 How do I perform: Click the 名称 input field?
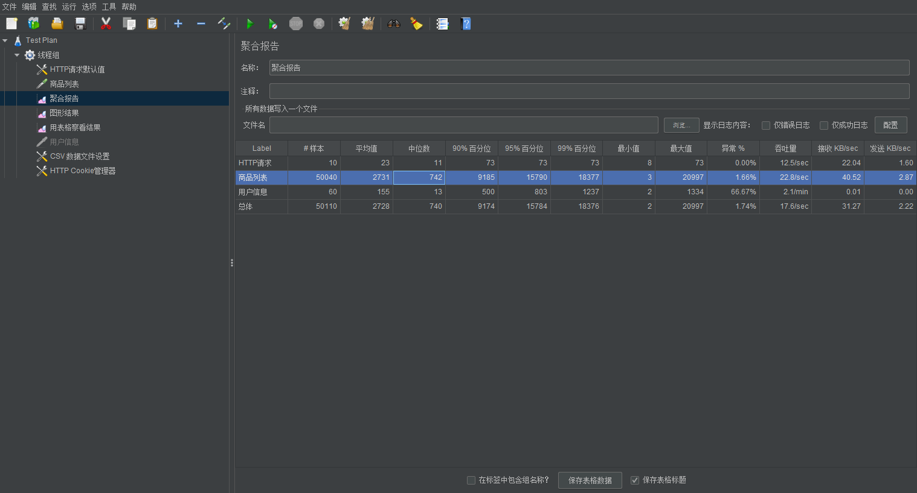click(x=589, y=68)
